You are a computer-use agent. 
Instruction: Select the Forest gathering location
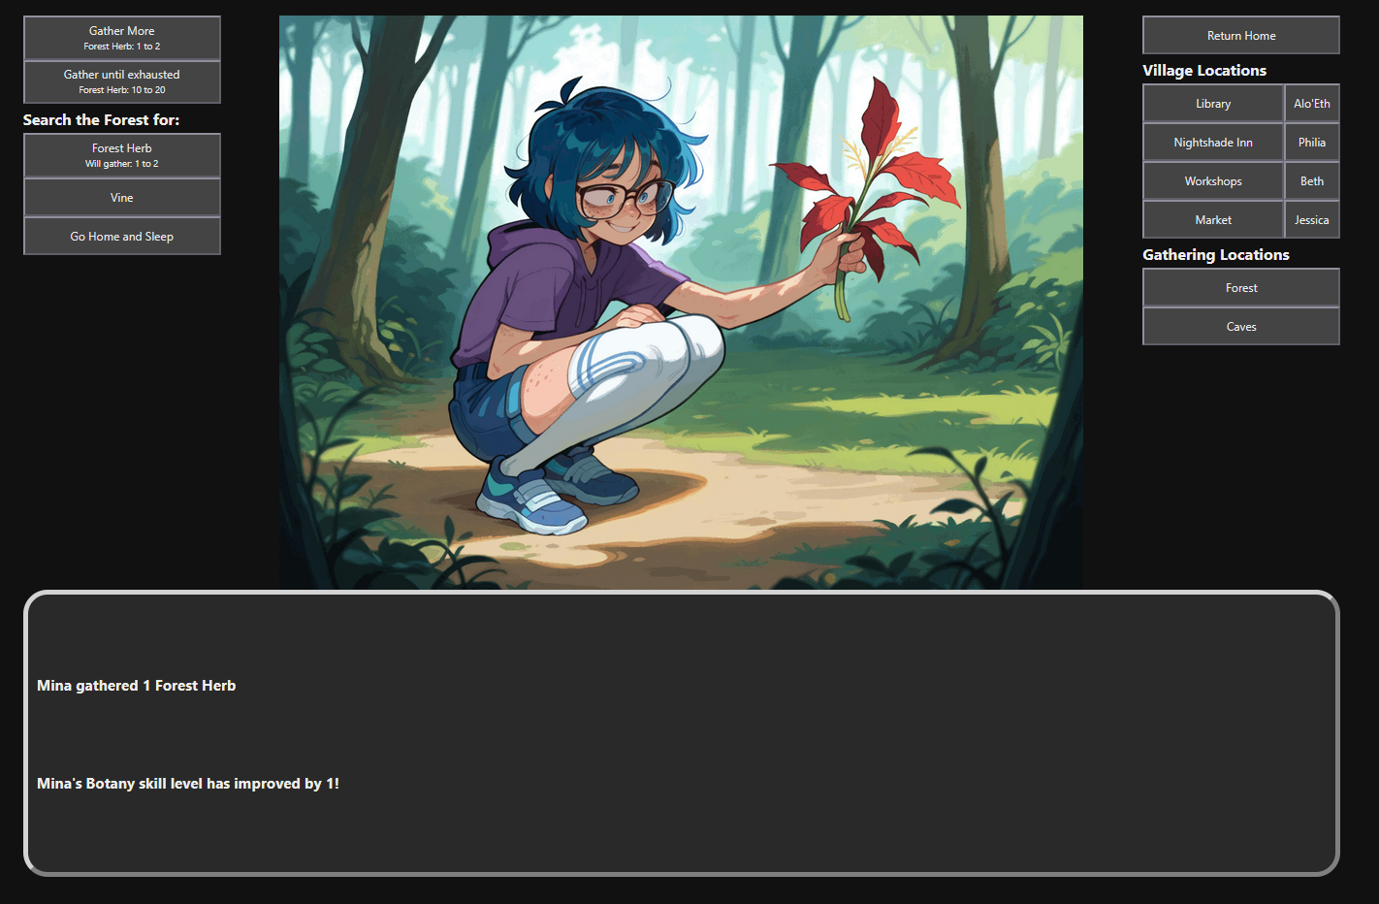pos(1241,287)
